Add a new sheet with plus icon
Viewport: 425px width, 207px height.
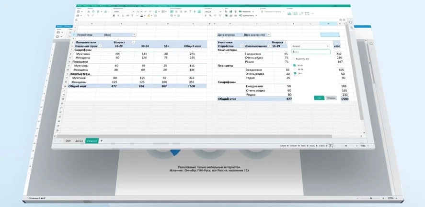point(101,141)
